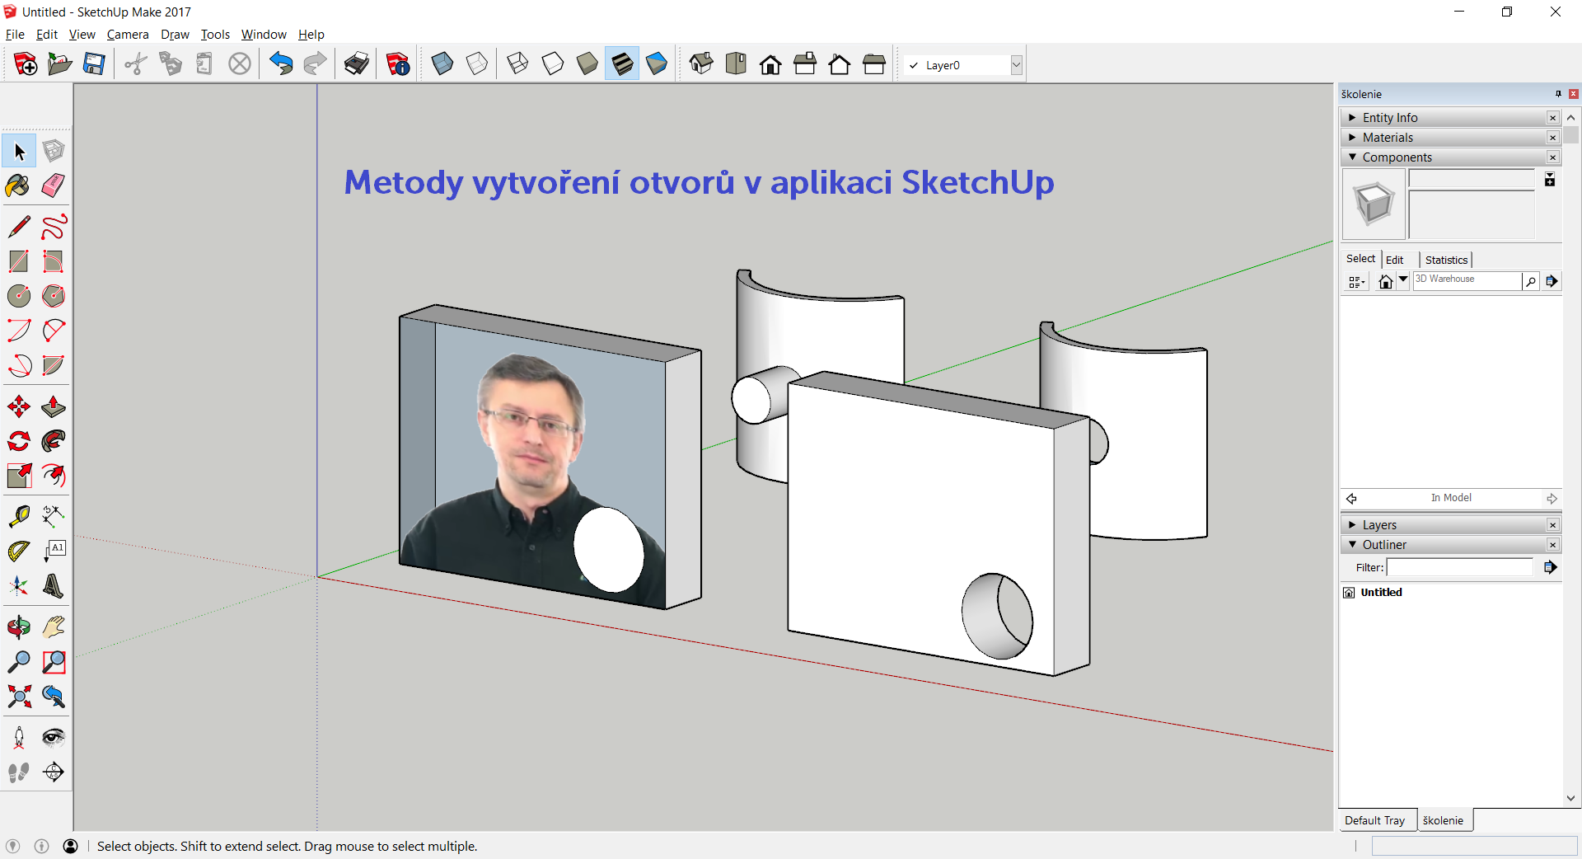Save the model with floppy icon

(x=94, y=64)
